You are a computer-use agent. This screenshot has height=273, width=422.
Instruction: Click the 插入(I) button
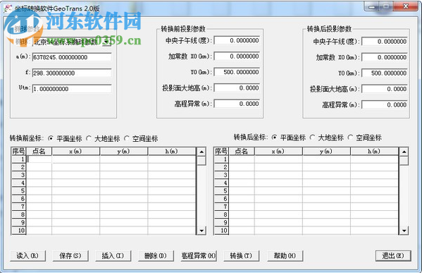(x=113, y=256)
